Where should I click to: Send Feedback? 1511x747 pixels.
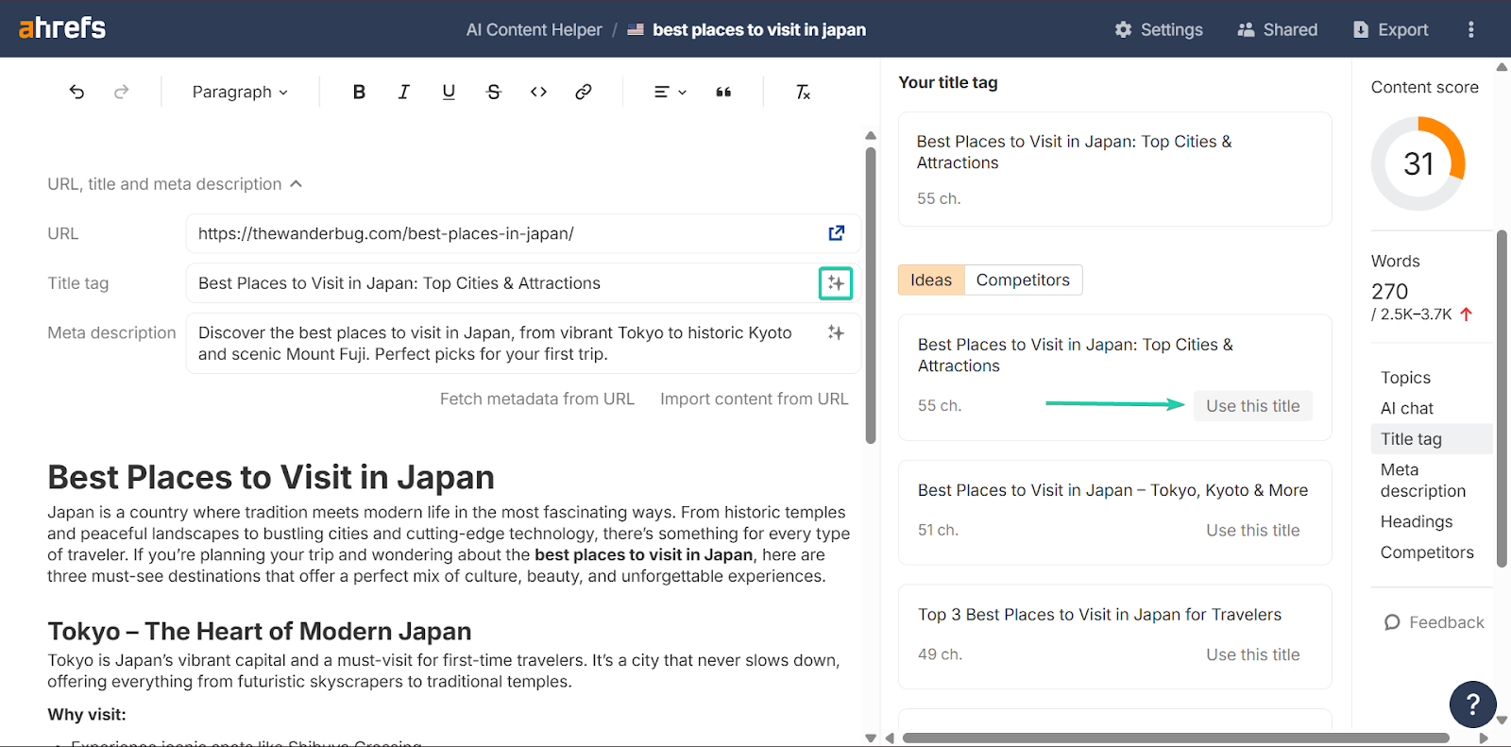pyautogui.click(x=1434, y=622)
